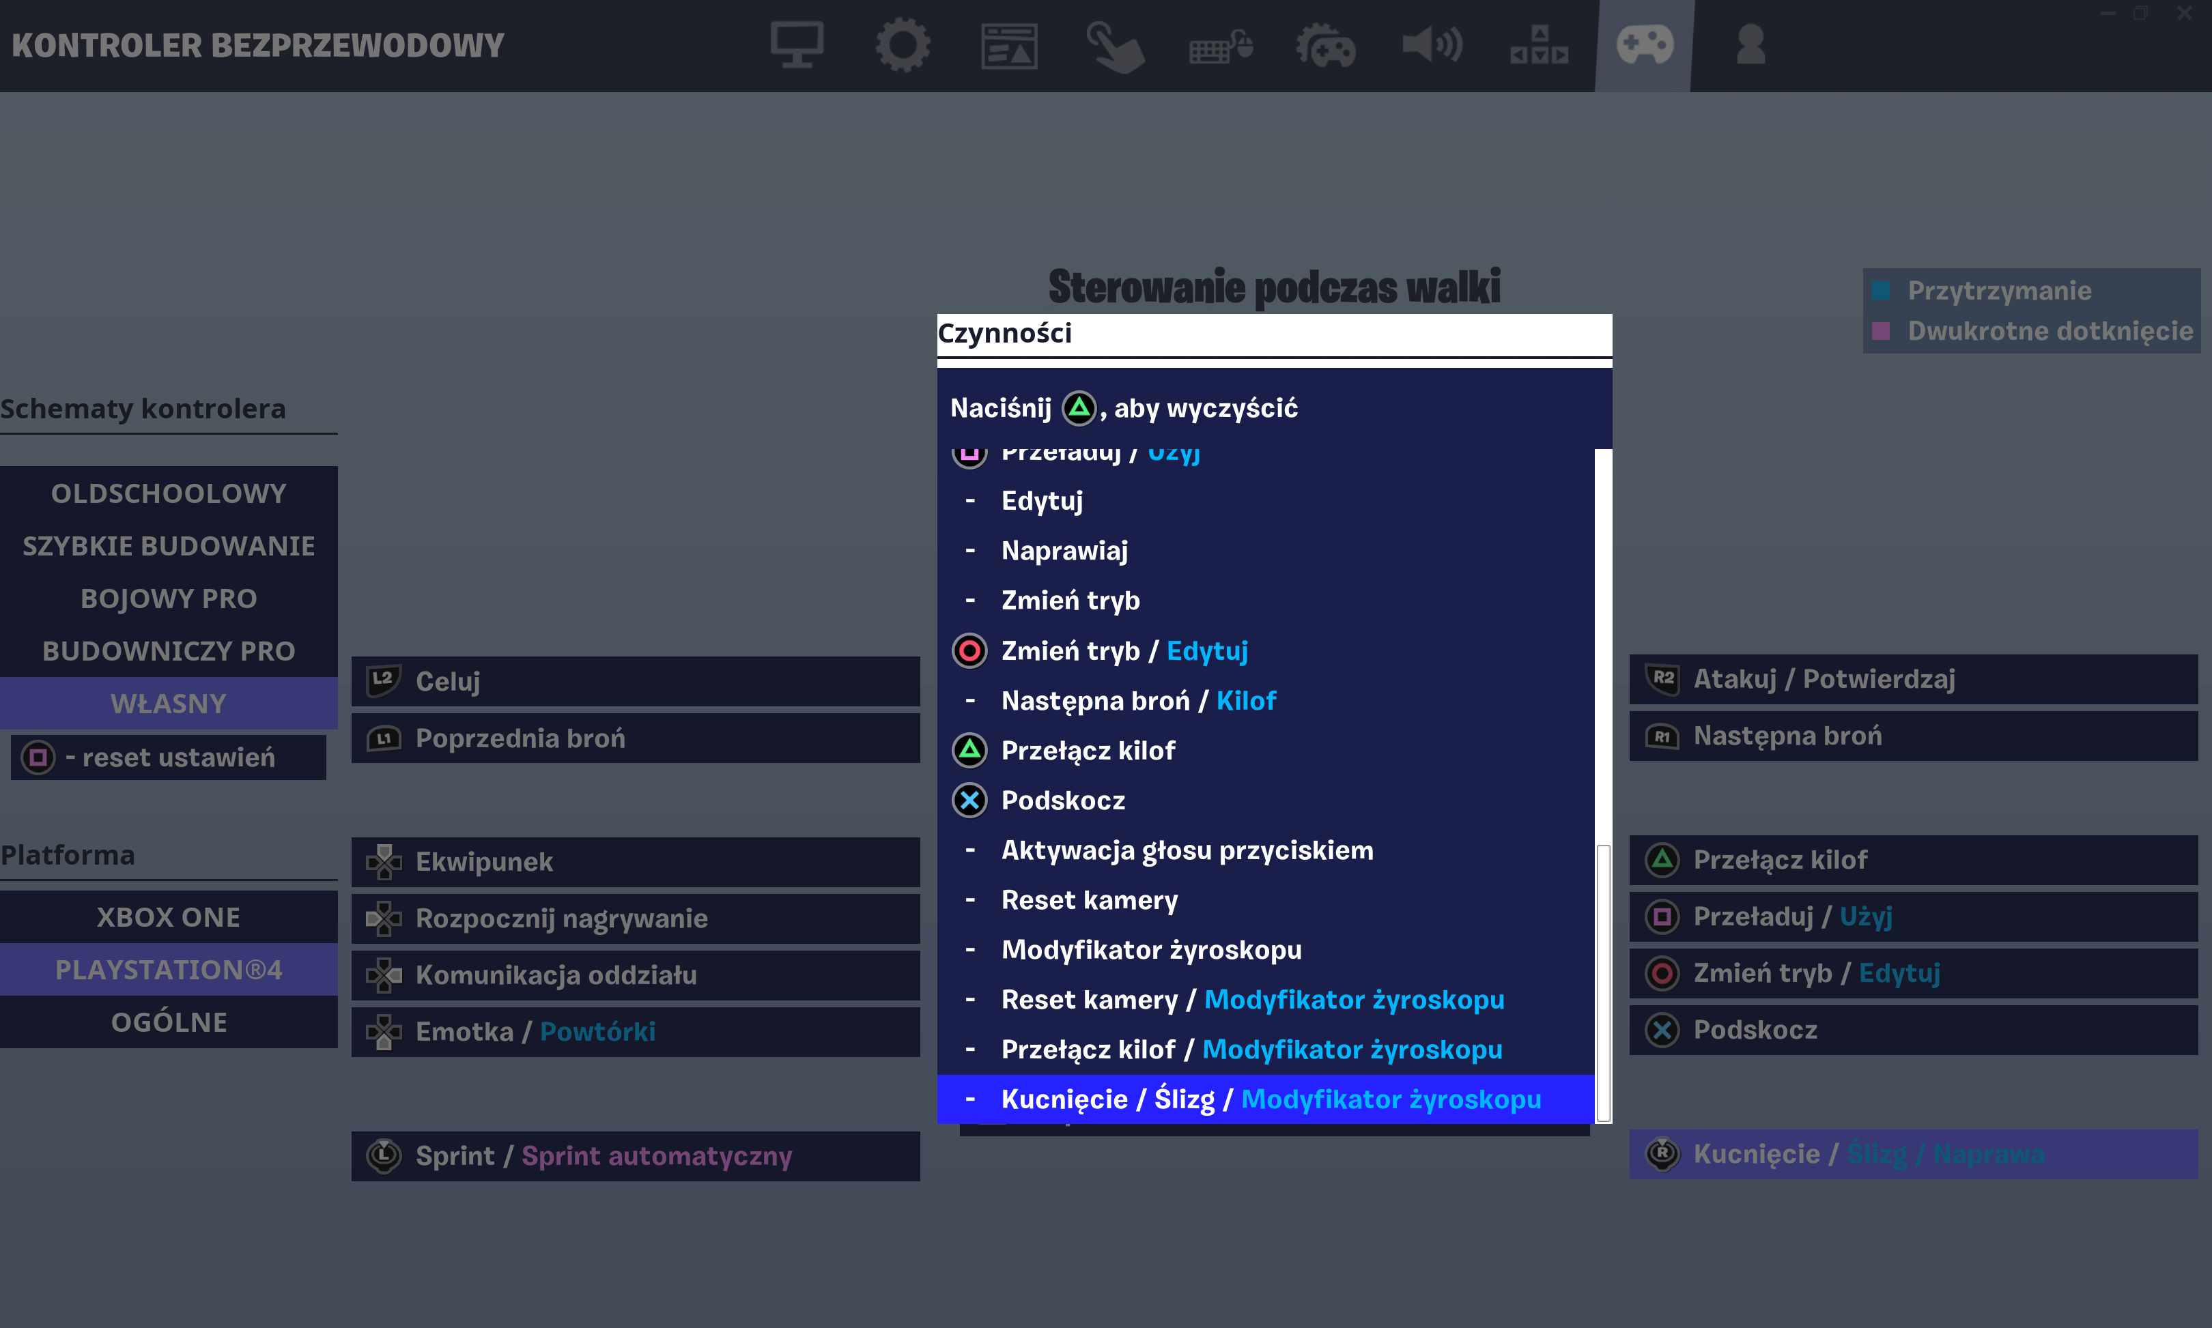The width and height of the screenshot is (2212, 1328).
Task: Select the BUDOWNICZY PRO controller scheme
Action: [x=169, y=650]
